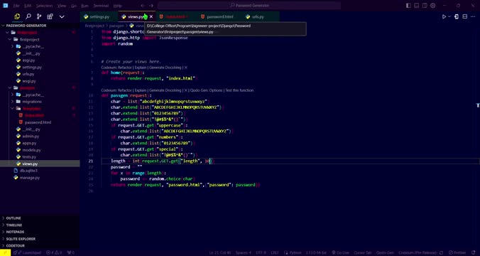Switch to the password.html tab

219,17
